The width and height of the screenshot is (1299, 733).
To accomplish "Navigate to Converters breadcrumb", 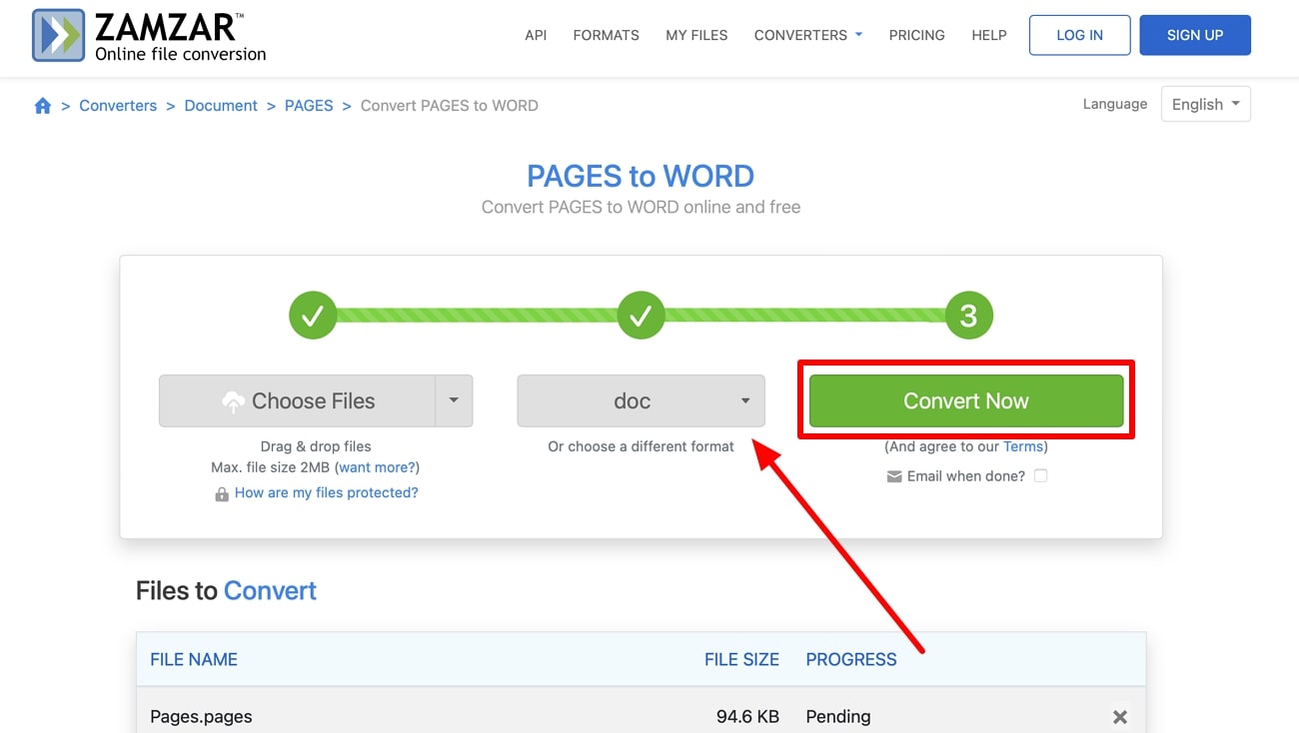I will (x=118, y=106).
